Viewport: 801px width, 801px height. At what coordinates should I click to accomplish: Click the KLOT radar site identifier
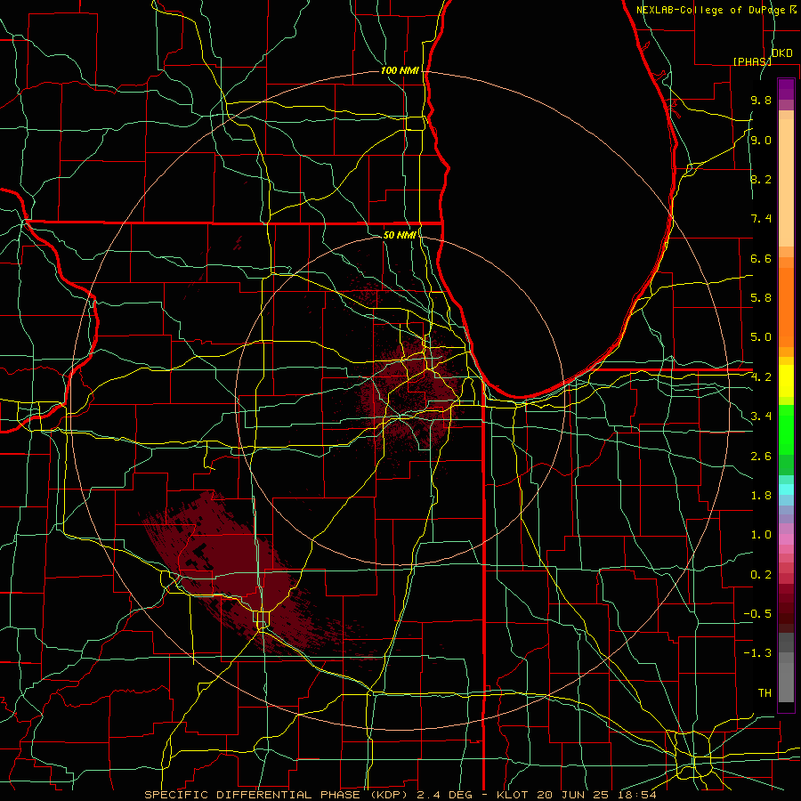pyautogui.click(x=512, y=795)
